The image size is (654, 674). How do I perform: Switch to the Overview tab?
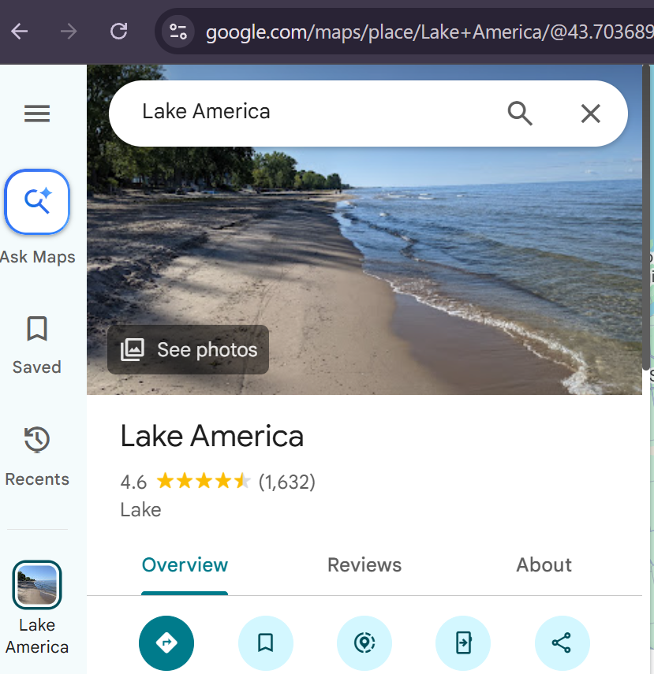pos(185,564)
